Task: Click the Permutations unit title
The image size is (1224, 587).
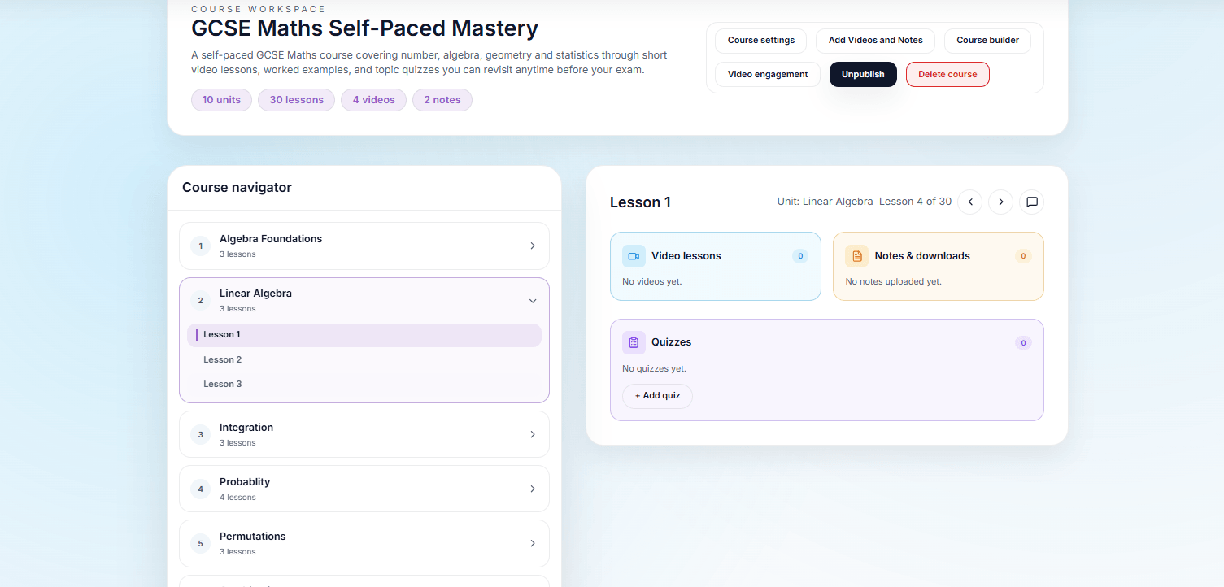Action: [253, 537]
